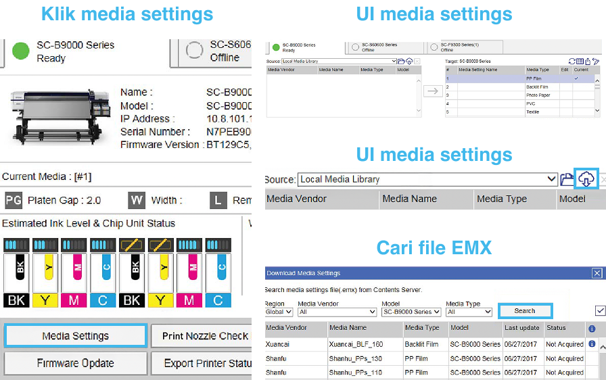
Task: Open Model SC-B9000 Series dropdown
Action: 411,312
